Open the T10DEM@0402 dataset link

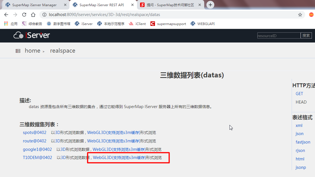click(x=37, y=158)
